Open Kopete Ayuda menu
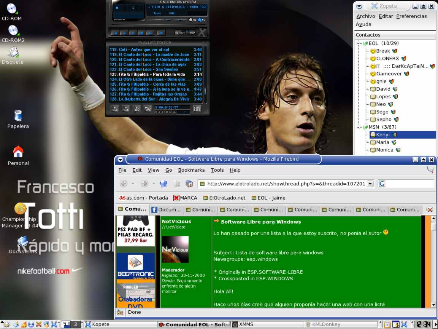The width and height of the screenshot is (438, 329). click(363, 24)
